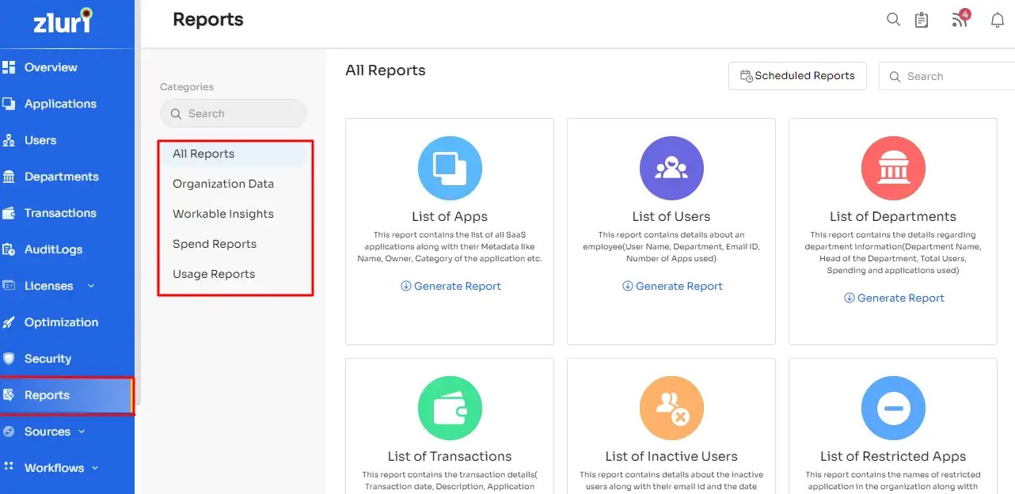This screenshot has width=1015, height=494.
Task: Click the calendar icon on Scheduled Reports
Action: [x=746, y=76]
